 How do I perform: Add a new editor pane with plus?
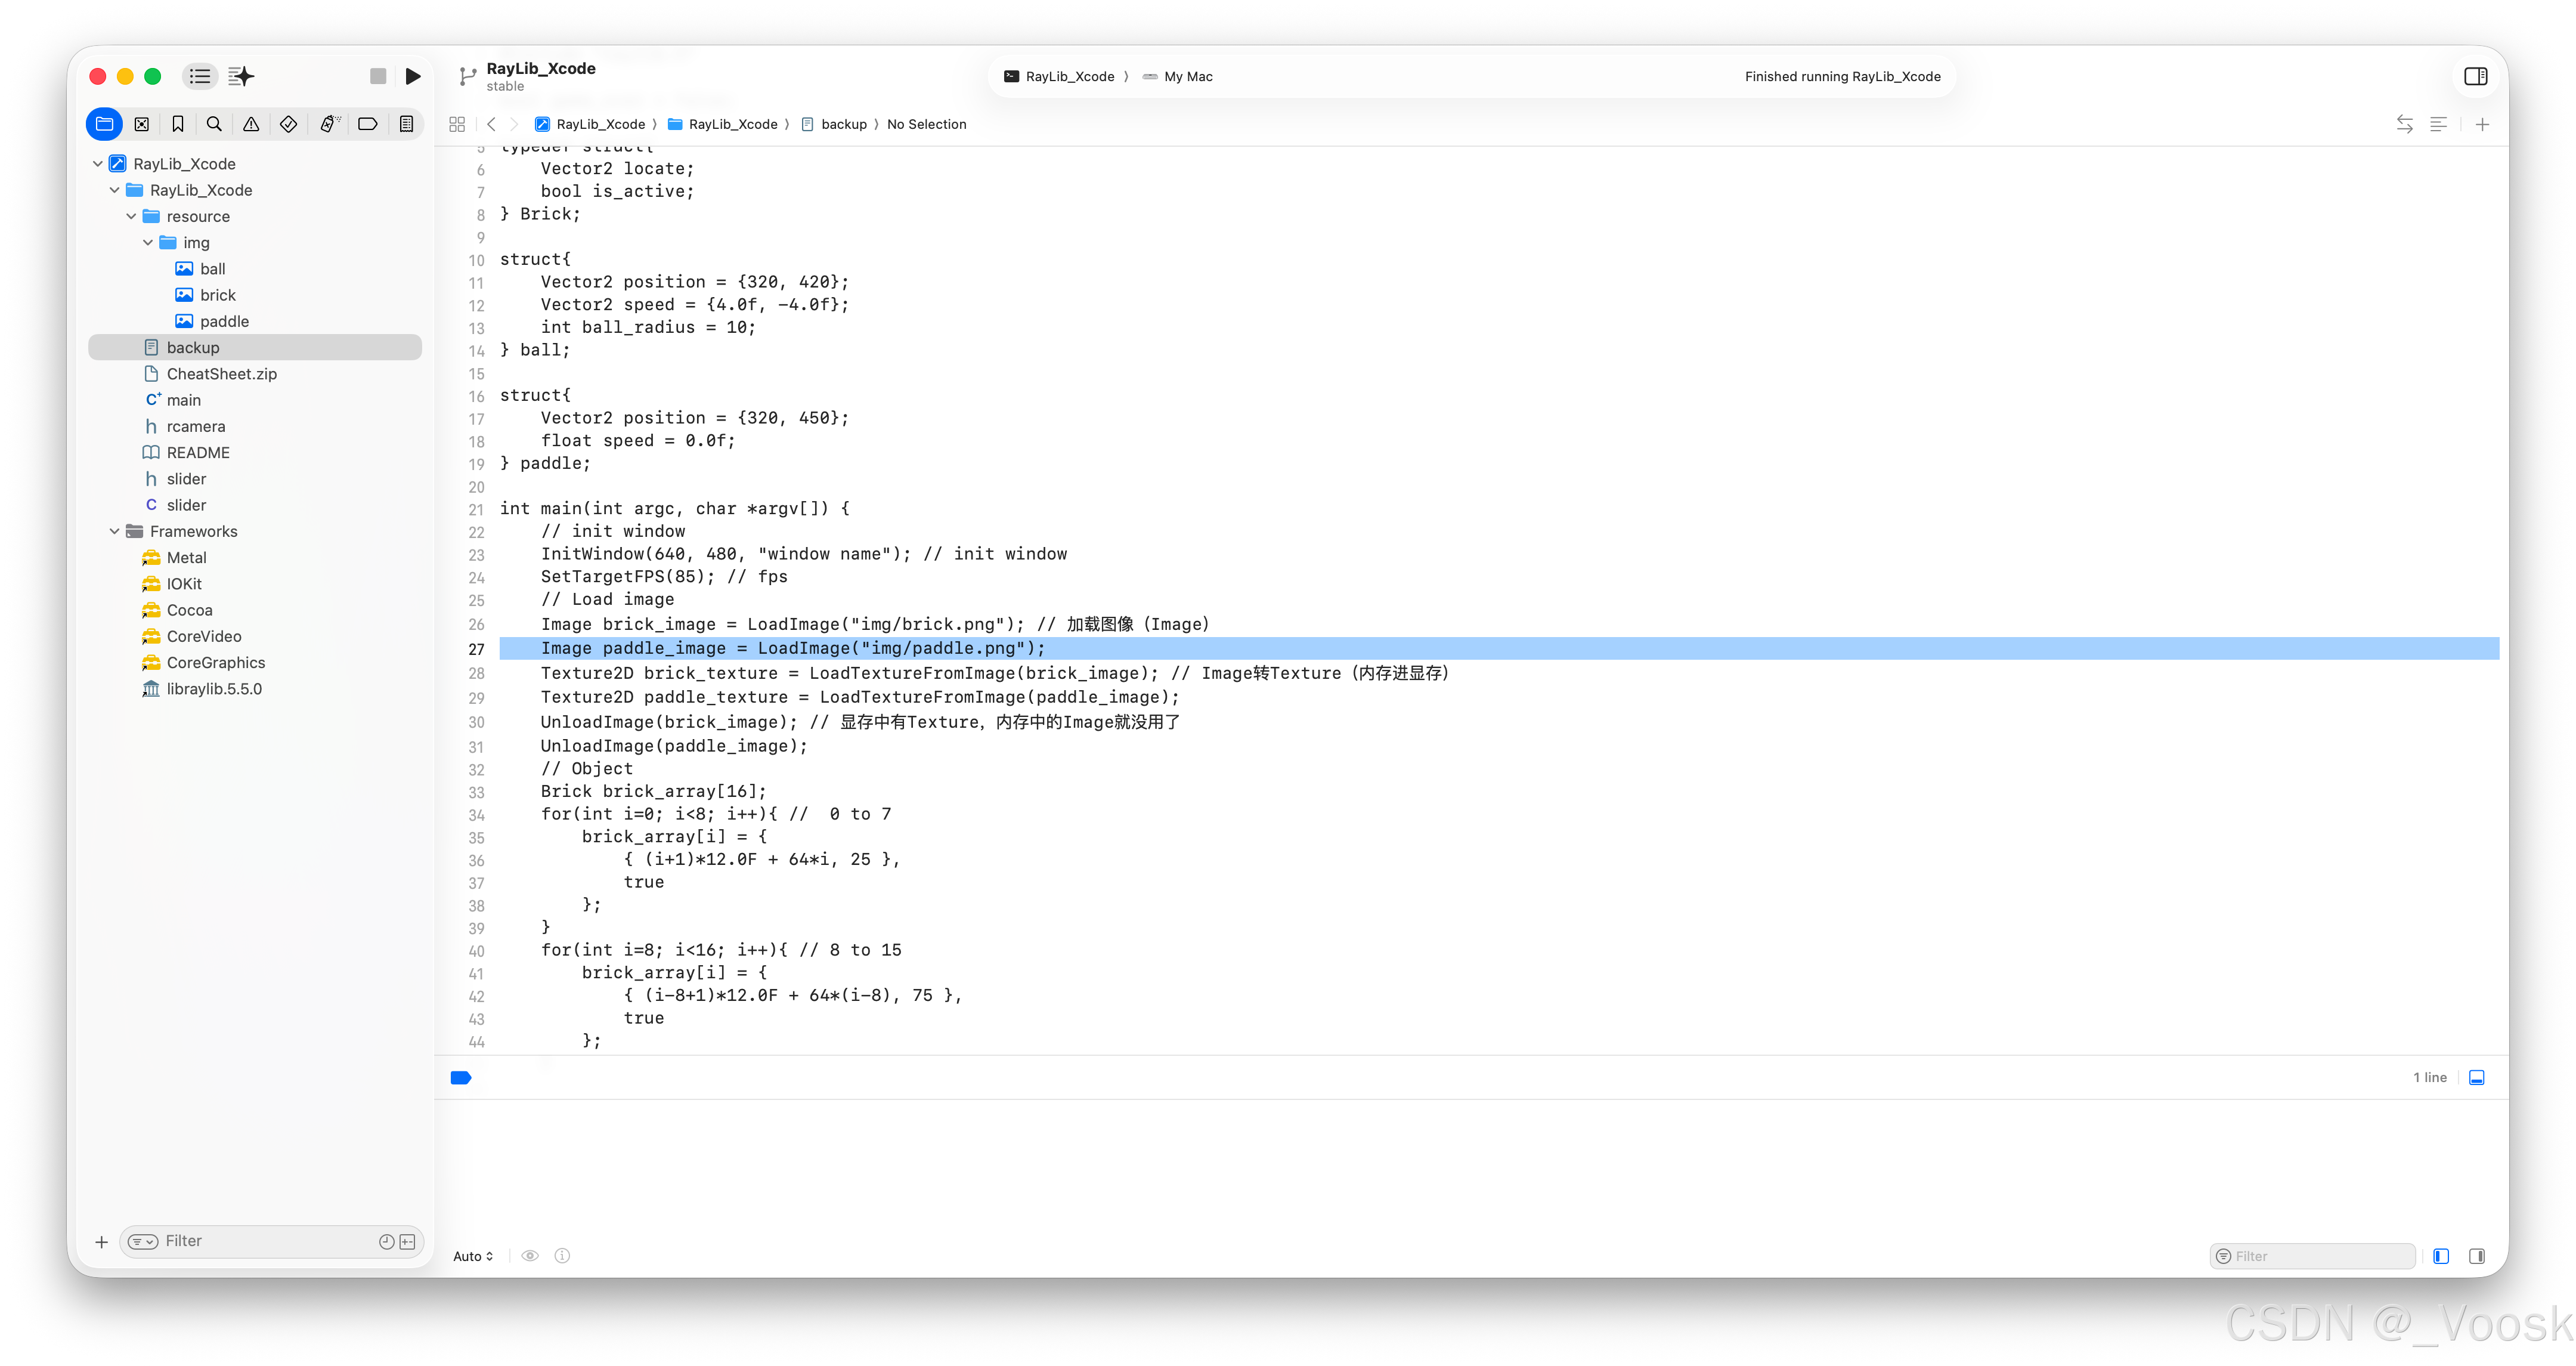pos(2482,124)
